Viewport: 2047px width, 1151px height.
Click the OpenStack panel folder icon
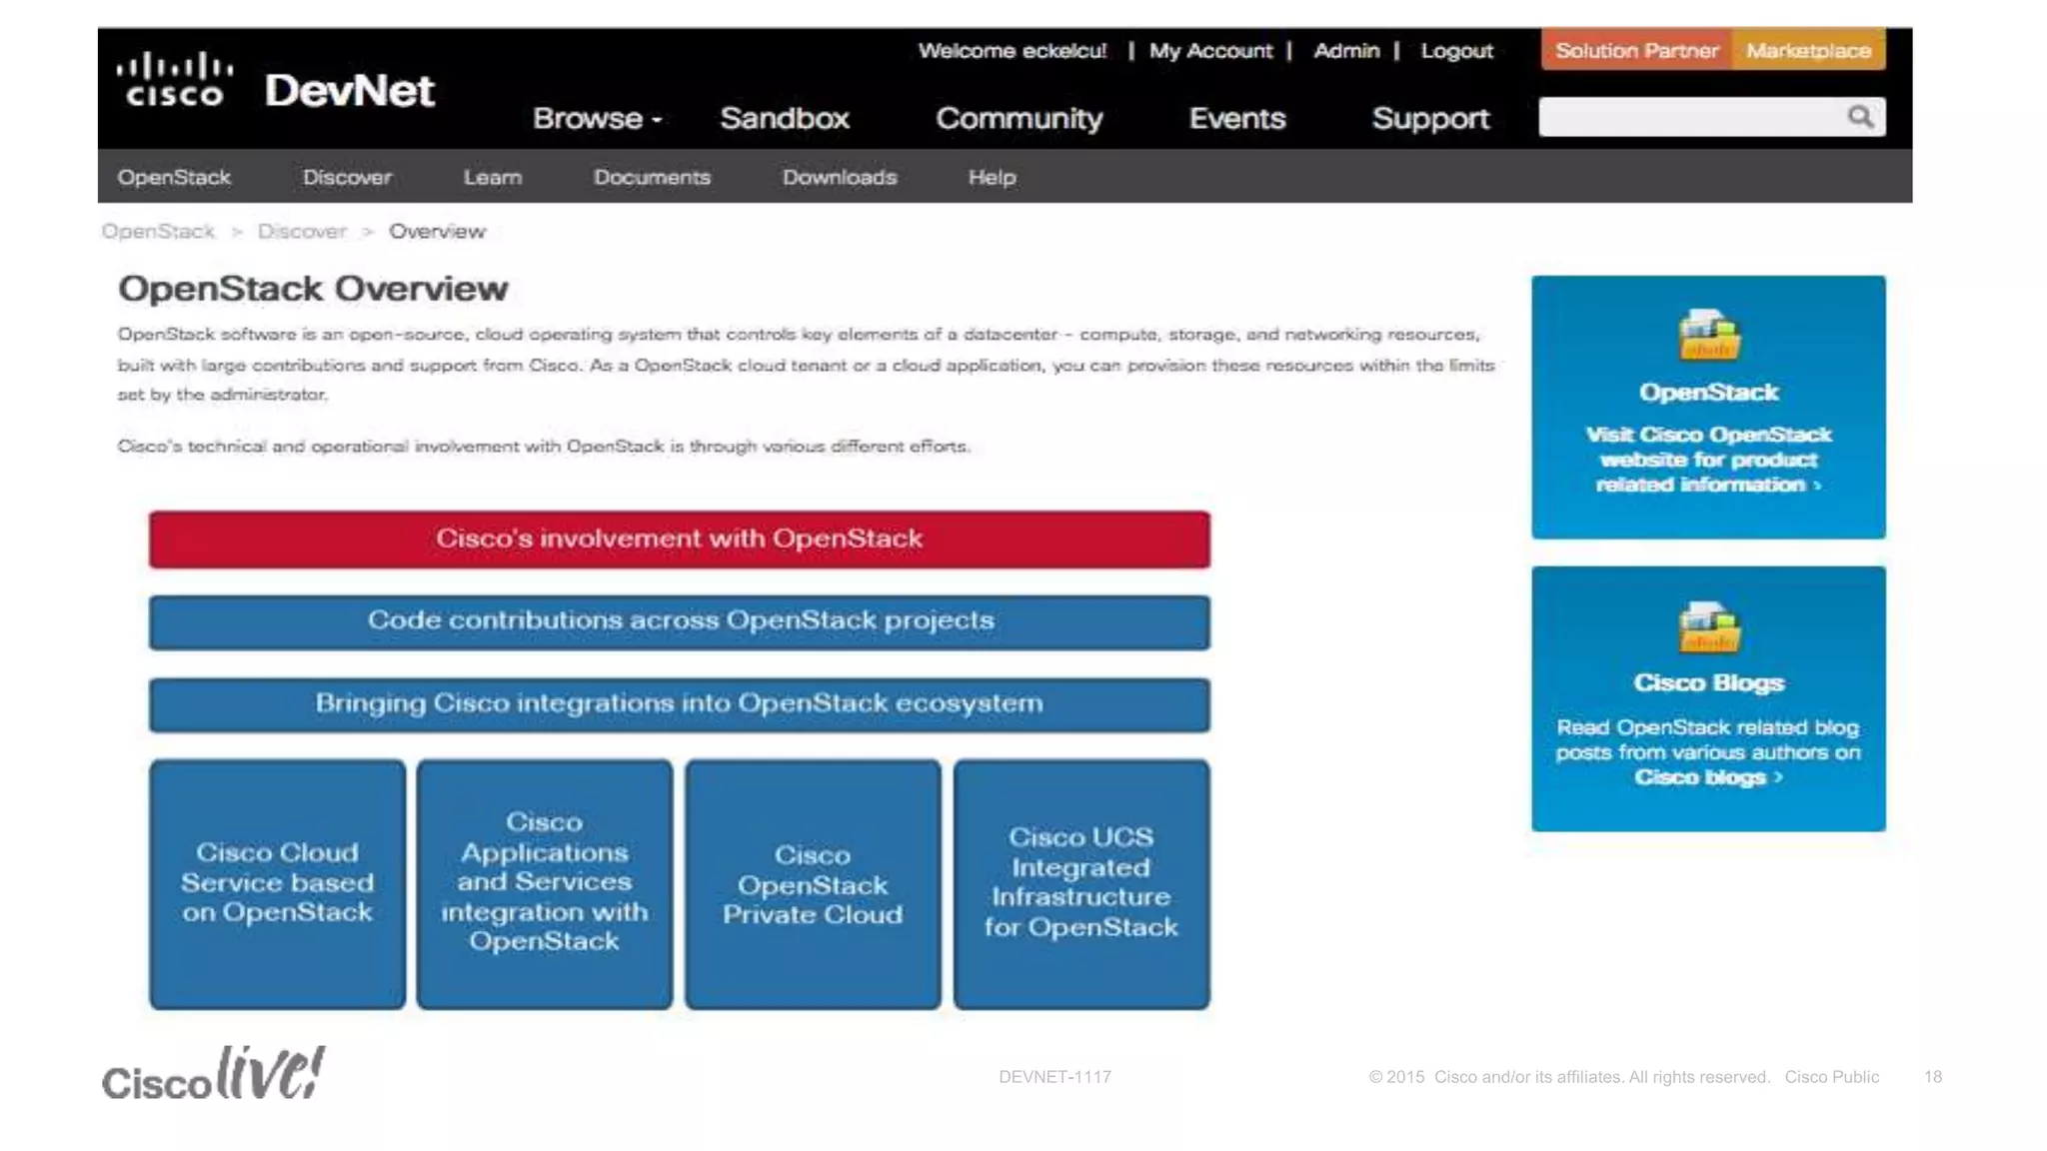[x=1709, y=335]
